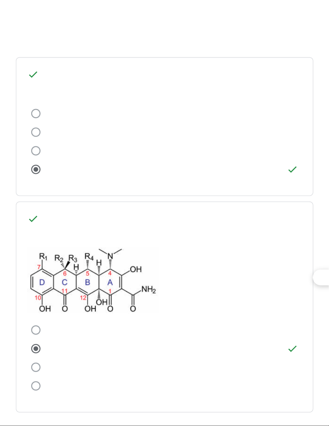Click the correct-answer checkmark in the second question
Viewport: 329px width, 426px height.
pyautogui.click(x=292, y=349)
